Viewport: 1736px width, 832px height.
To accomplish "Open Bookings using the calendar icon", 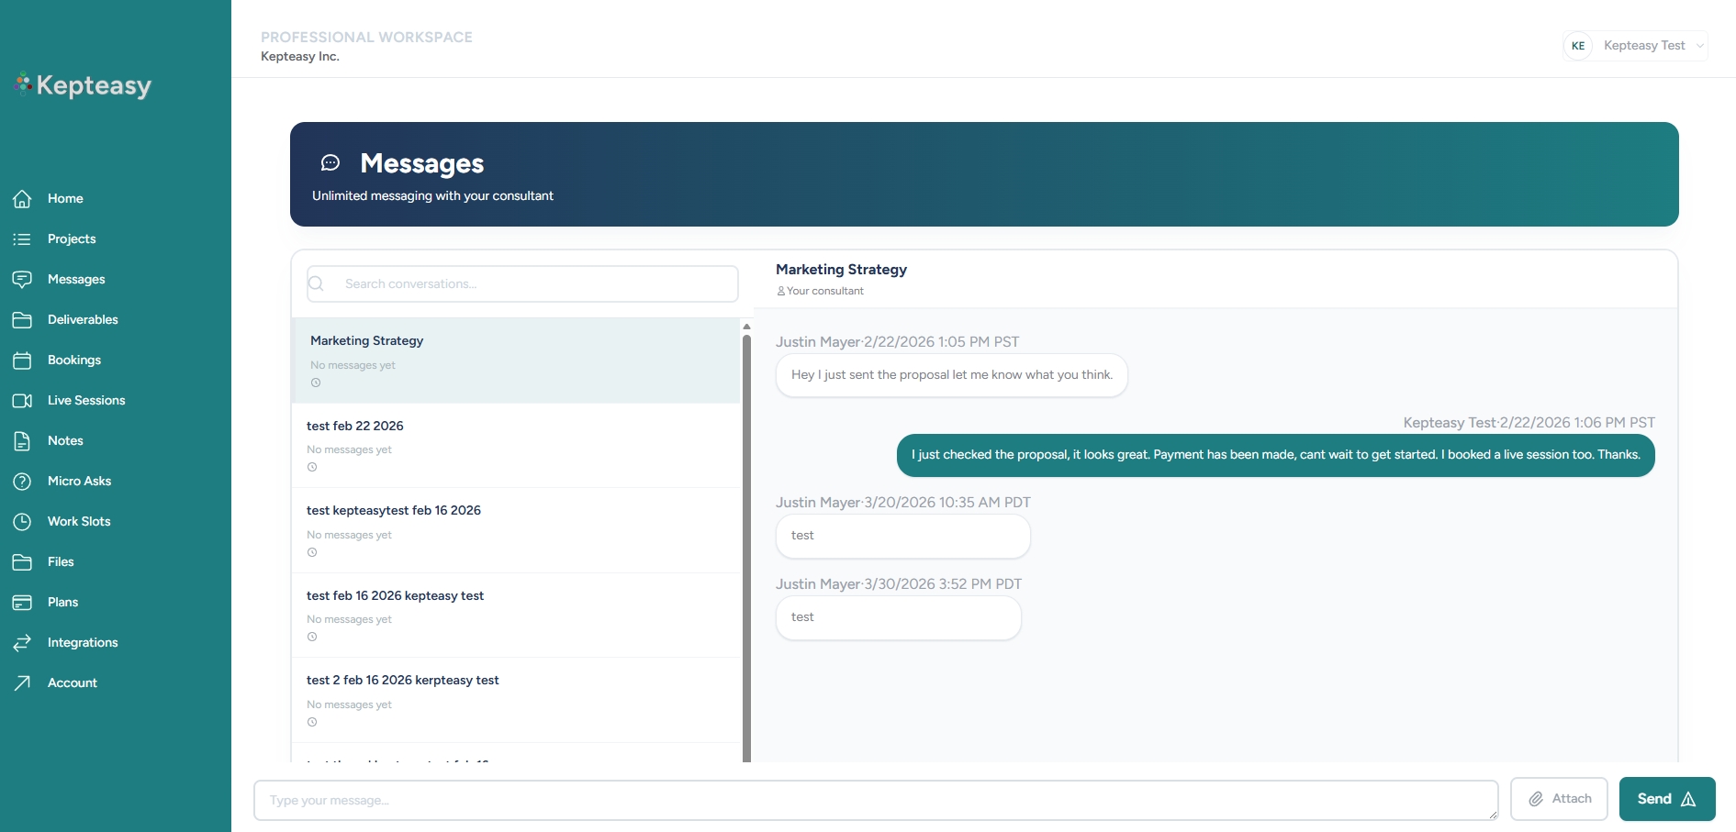I will [x=22, y=360].
